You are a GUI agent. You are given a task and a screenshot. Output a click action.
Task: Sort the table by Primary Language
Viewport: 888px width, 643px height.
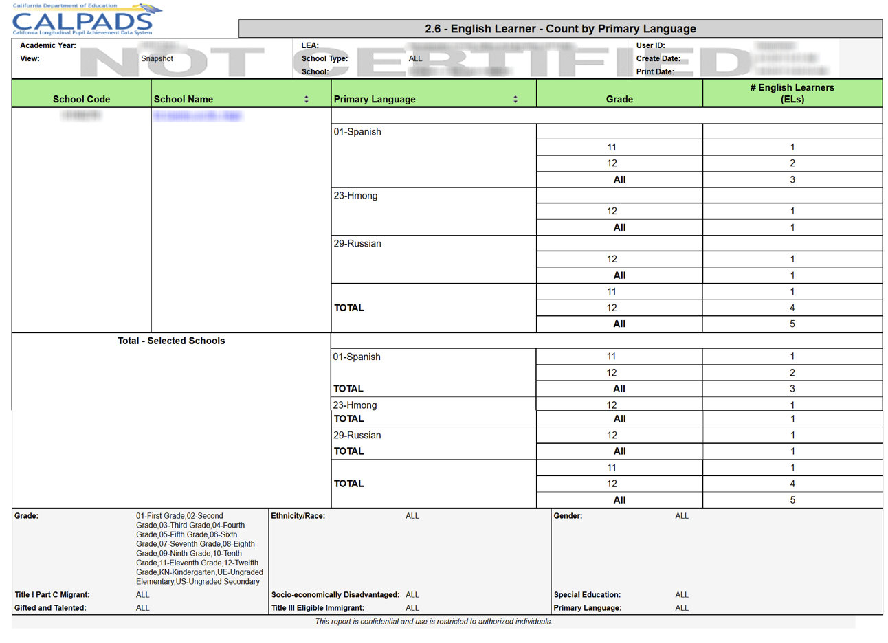click(x=515, y=100)
